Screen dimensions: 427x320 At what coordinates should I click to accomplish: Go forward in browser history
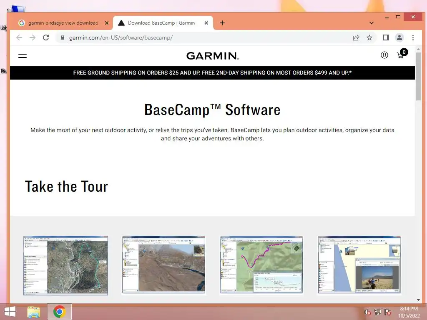tap(33, 37)
